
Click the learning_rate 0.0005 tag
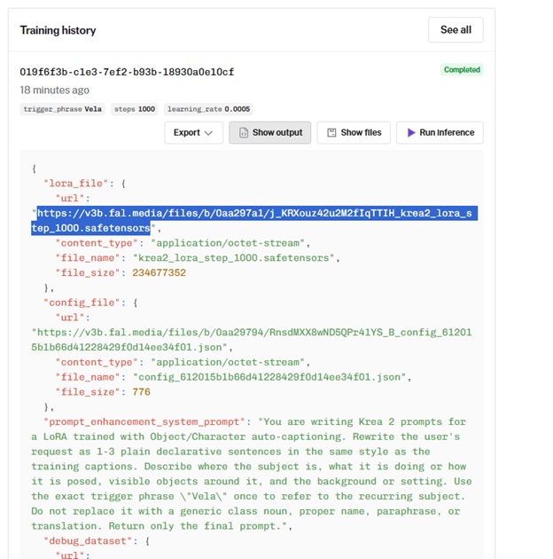click(208, 109)
